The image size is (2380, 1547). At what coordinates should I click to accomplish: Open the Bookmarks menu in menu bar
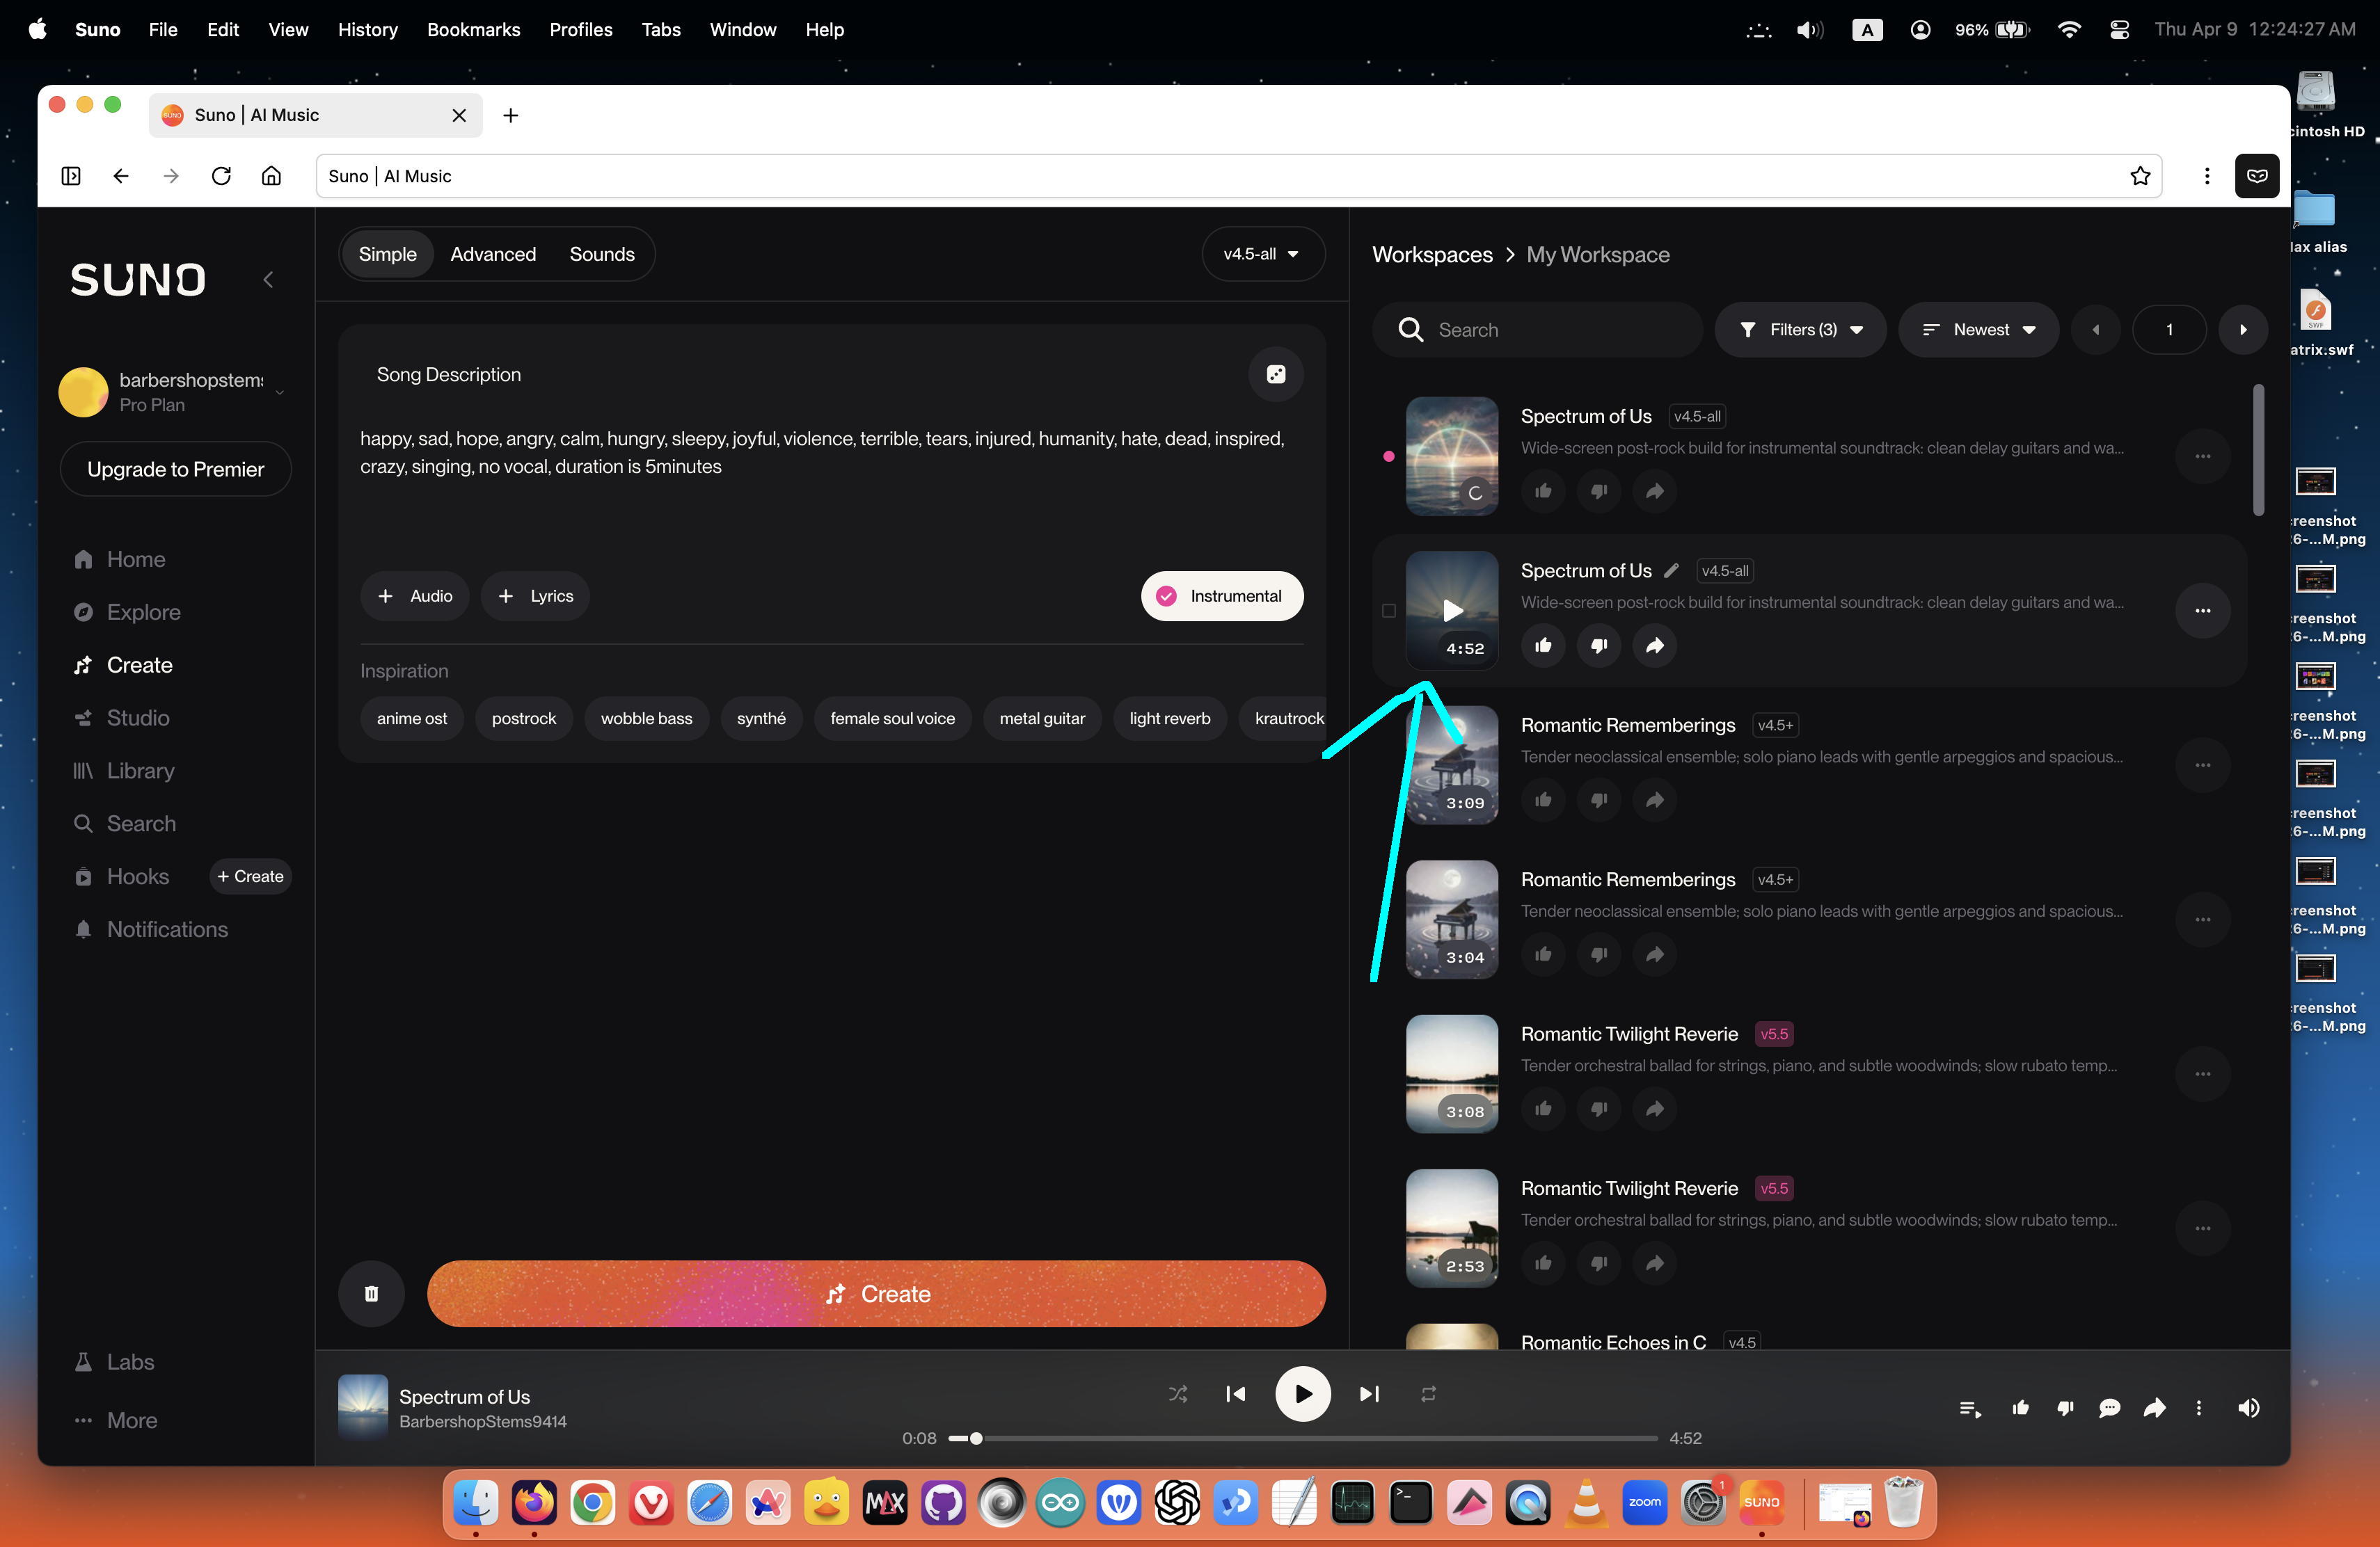tap(473, 30)
